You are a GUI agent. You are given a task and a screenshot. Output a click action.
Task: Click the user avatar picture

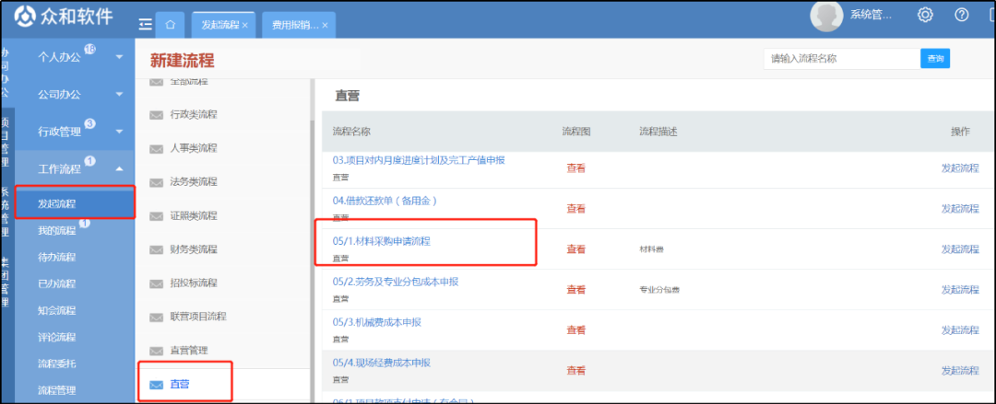(826, 17)
